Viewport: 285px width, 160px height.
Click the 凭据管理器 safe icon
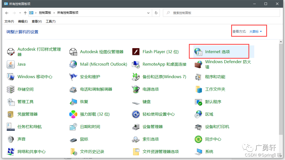(11, 114)
